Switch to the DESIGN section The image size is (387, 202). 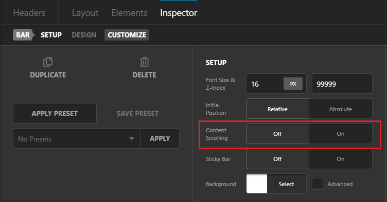[x=84, y=35]
